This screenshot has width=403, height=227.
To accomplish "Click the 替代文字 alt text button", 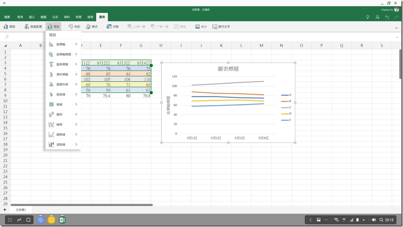I will pyautogui.click(x=221, y=26).
